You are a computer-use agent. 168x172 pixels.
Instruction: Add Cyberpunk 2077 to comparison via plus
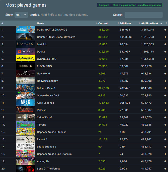(x=165, y=59)
